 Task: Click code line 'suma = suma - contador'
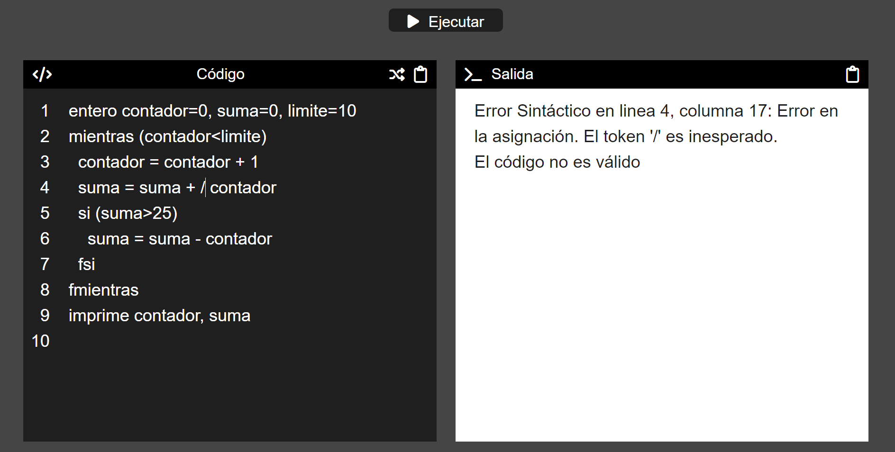(x=180, y=239)
